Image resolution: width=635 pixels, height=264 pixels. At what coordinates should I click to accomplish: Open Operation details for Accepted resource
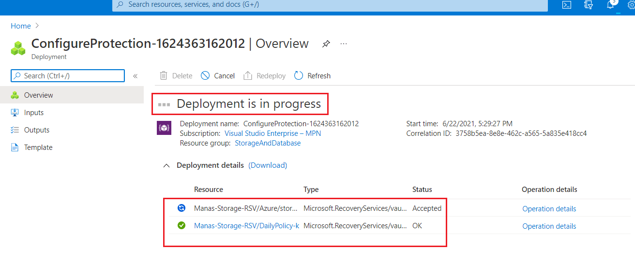549,209
